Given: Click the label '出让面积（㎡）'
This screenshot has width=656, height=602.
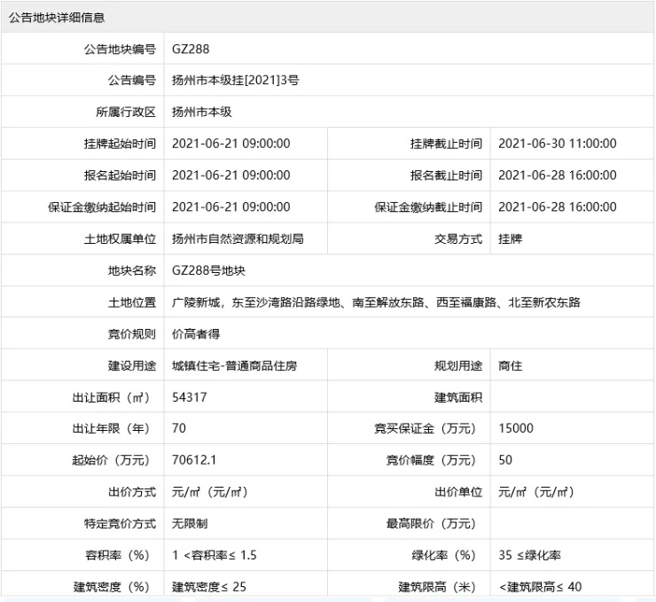Looking at the screenshot, I should [x=112, y=397].
